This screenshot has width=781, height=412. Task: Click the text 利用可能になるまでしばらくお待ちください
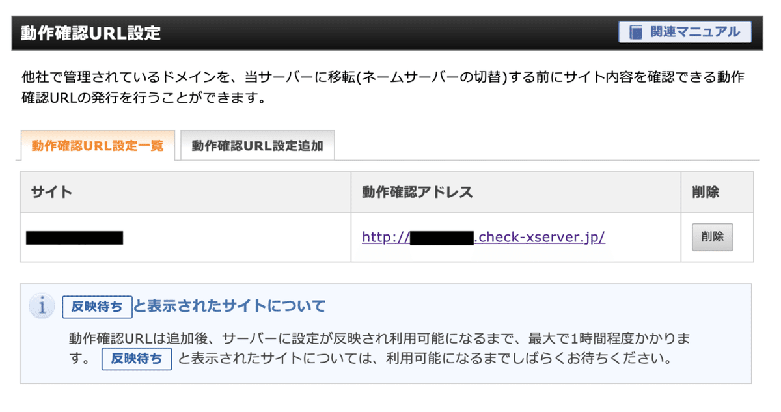tap(527, 359)
